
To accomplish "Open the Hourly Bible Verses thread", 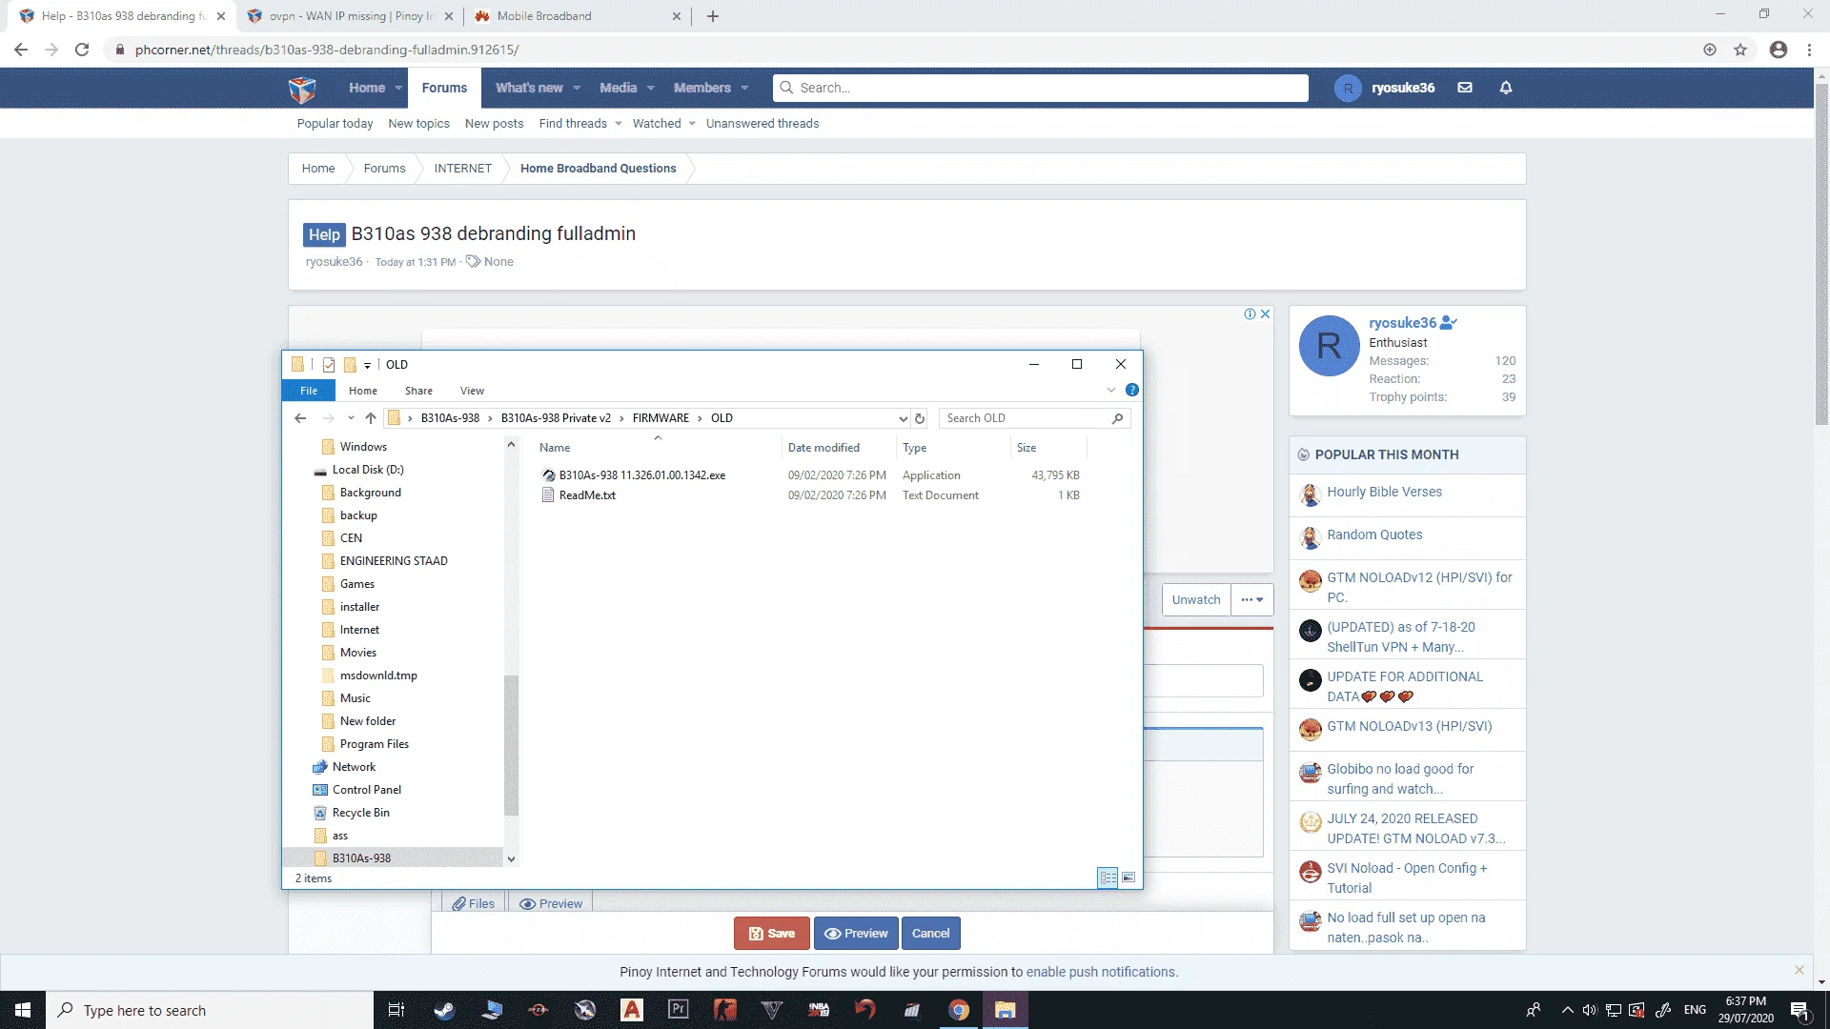I will [1384, 492].
